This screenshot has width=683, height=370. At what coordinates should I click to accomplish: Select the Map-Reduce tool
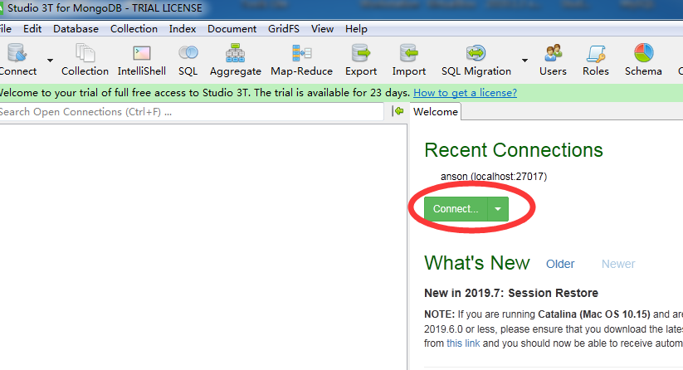[301, 60]
